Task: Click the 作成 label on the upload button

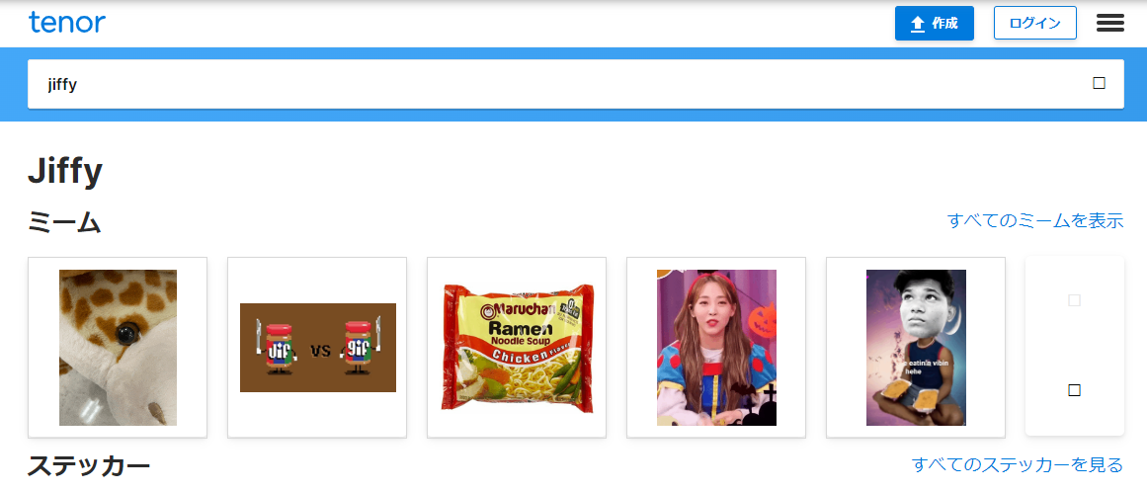Action: pos(945,24)
